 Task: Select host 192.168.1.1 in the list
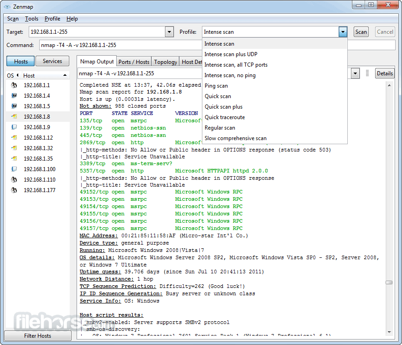point(38,85)
